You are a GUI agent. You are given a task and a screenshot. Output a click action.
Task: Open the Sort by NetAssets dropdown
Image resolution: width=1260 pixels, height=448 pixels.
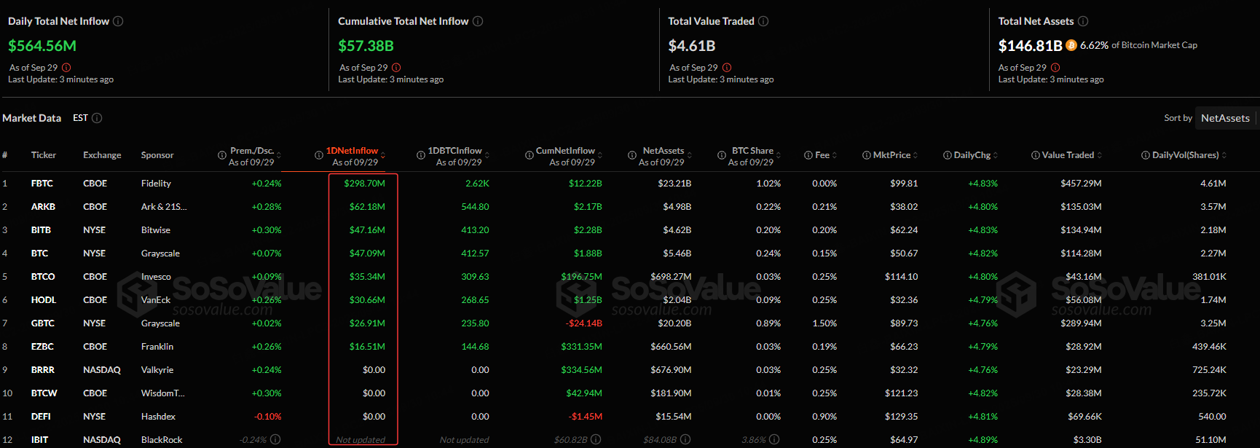tap(1225, 118)
